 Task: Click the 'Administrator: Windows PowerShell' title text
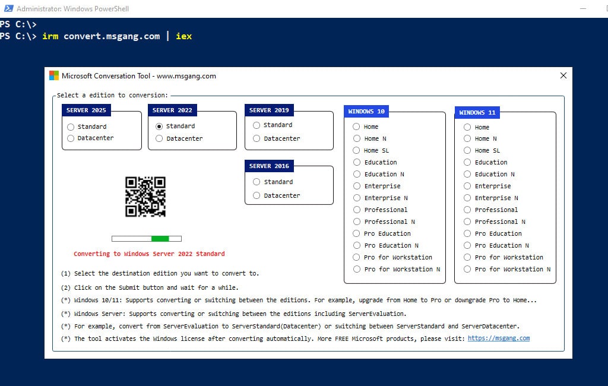tap(72, 8)
